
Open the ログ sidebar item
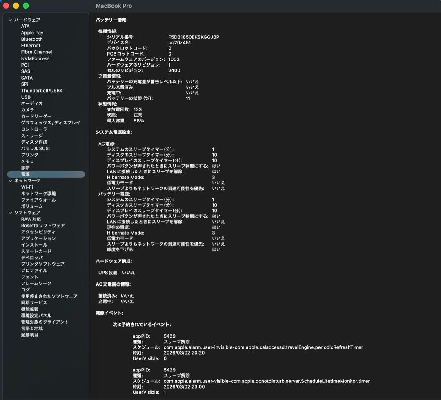[x=25, y=290]
